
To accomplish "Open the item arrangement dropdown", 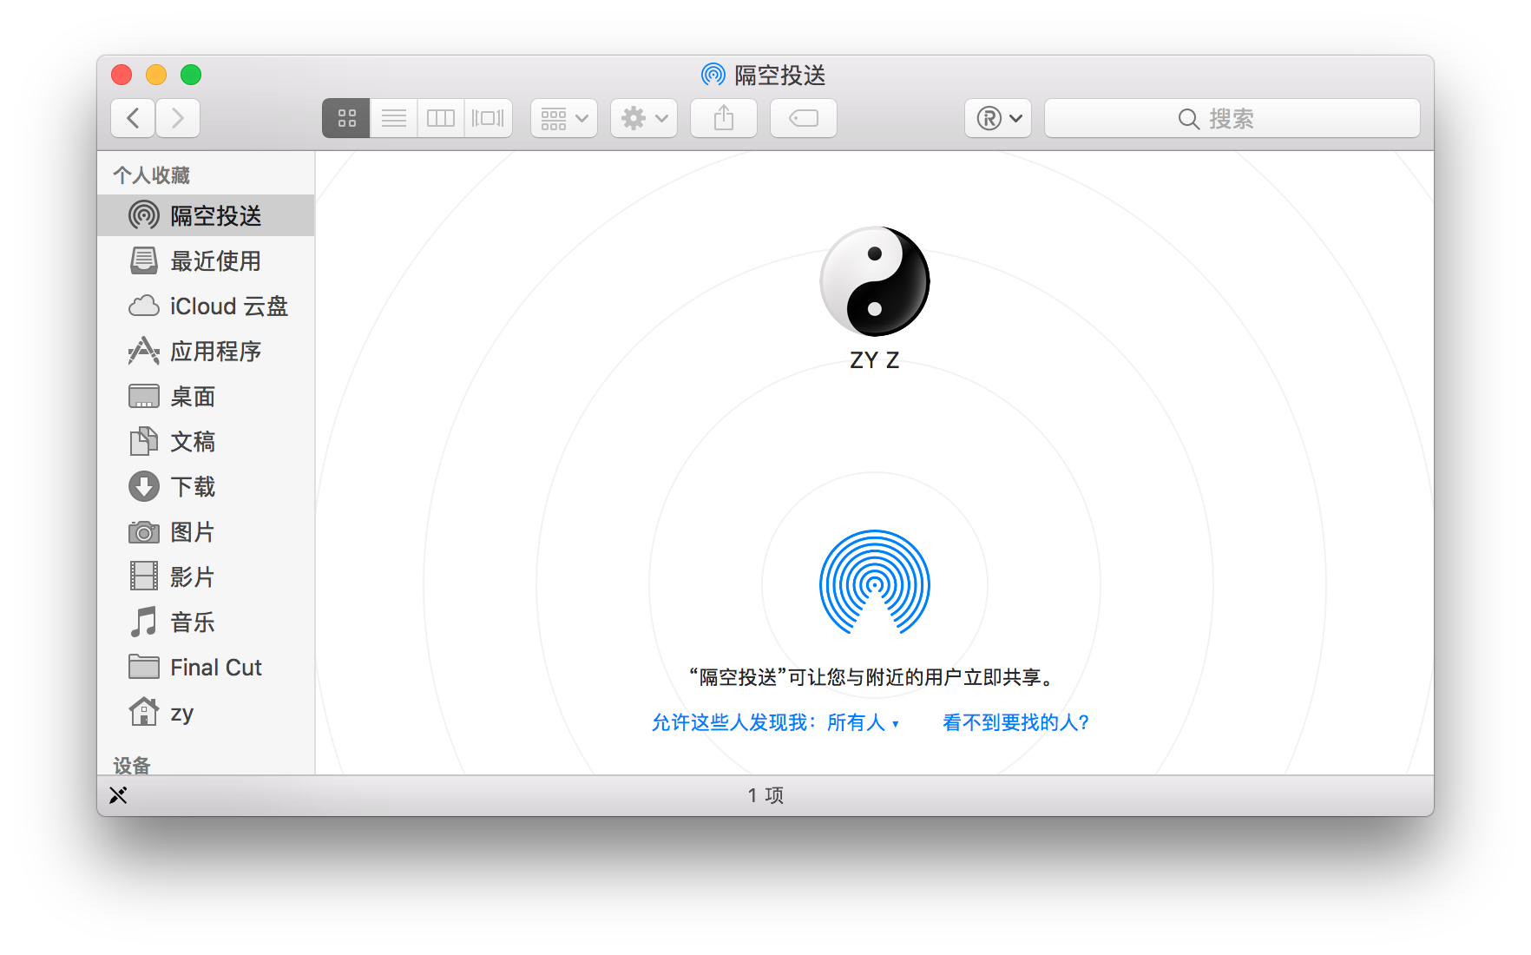I will [563, 118].
